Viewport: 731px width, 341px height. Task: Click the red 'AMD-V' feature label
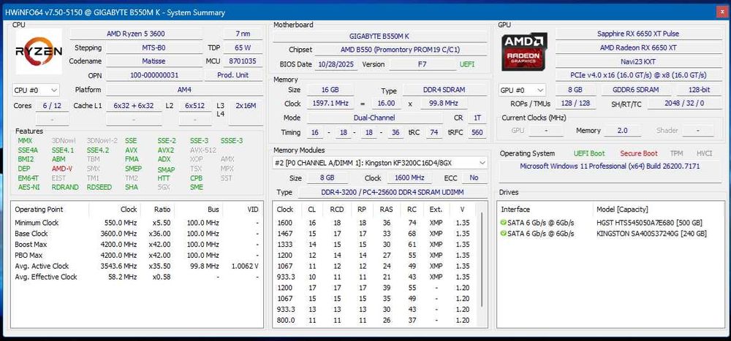(x=61, y=169)
